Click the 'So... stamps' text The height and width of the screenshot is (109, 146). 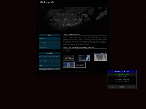pyautogui.click(x=66, y=51)
